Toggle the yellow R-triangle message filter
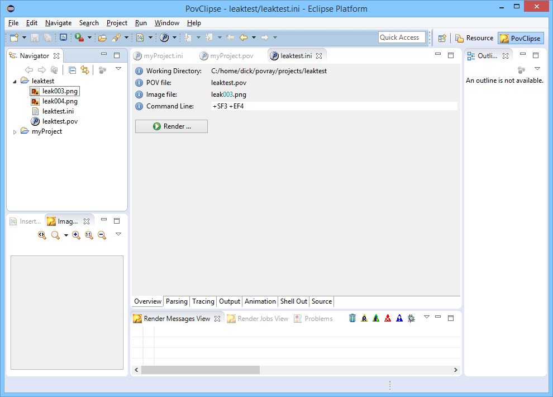 pyautogui.click(x=364, y=318)
